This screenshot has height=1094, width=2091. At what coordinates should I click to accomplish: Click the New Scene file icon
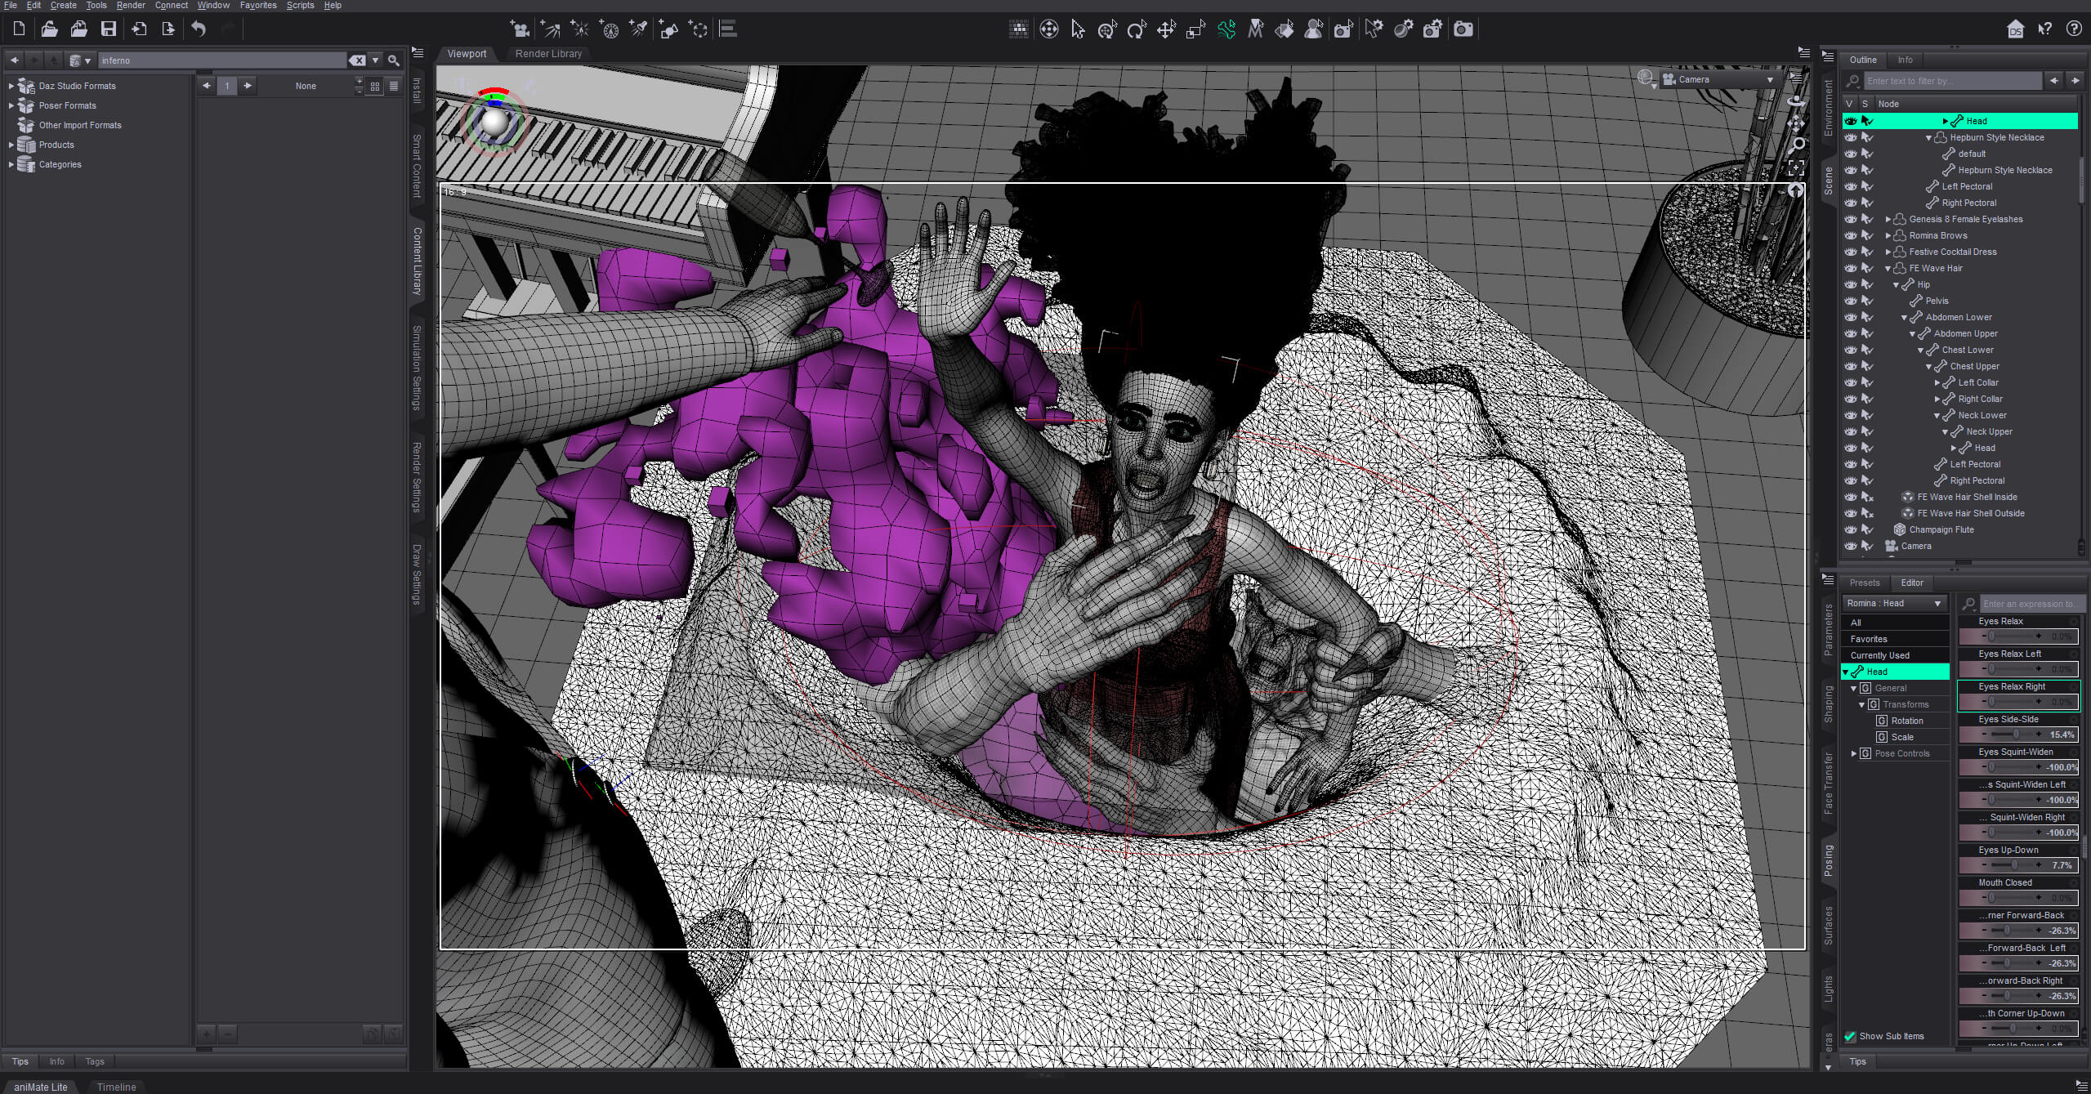19,29
